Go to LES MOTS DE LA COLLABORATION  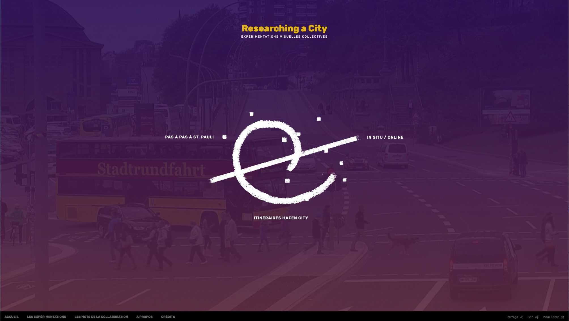pos(101,317)
